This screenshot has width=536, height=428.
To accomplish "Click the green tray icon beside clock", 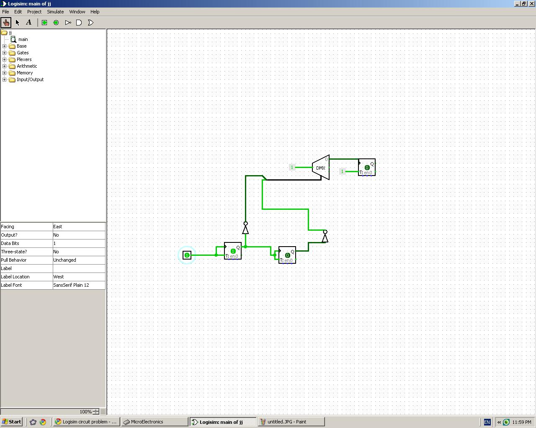I will [506, 422].
